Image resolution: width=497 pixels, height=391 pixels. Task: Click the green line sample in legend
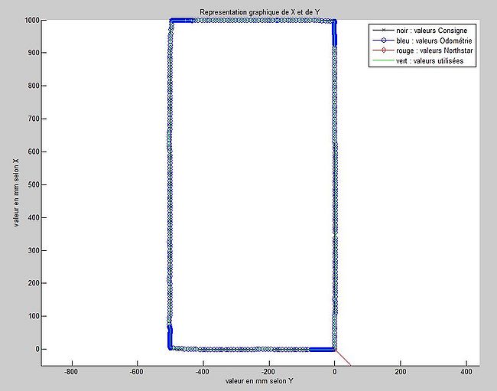pos(379,60)
